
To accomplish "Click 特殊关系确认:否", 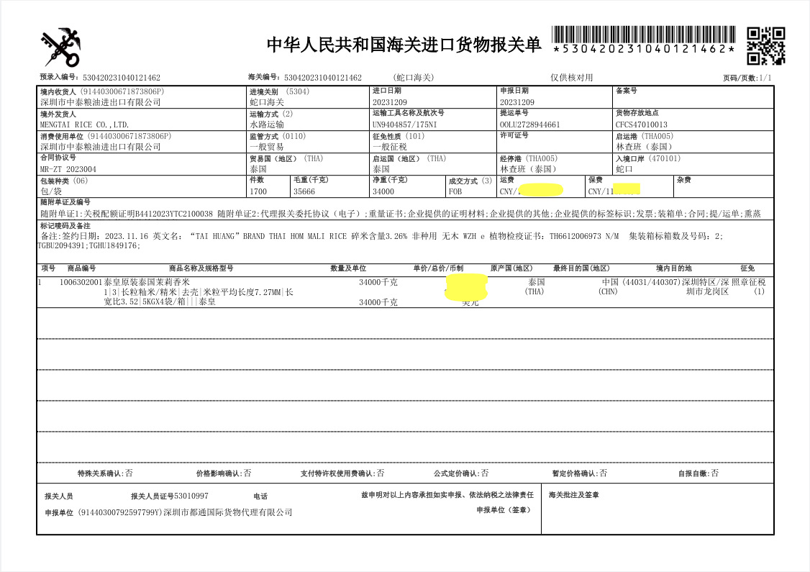I will (105, 473).
